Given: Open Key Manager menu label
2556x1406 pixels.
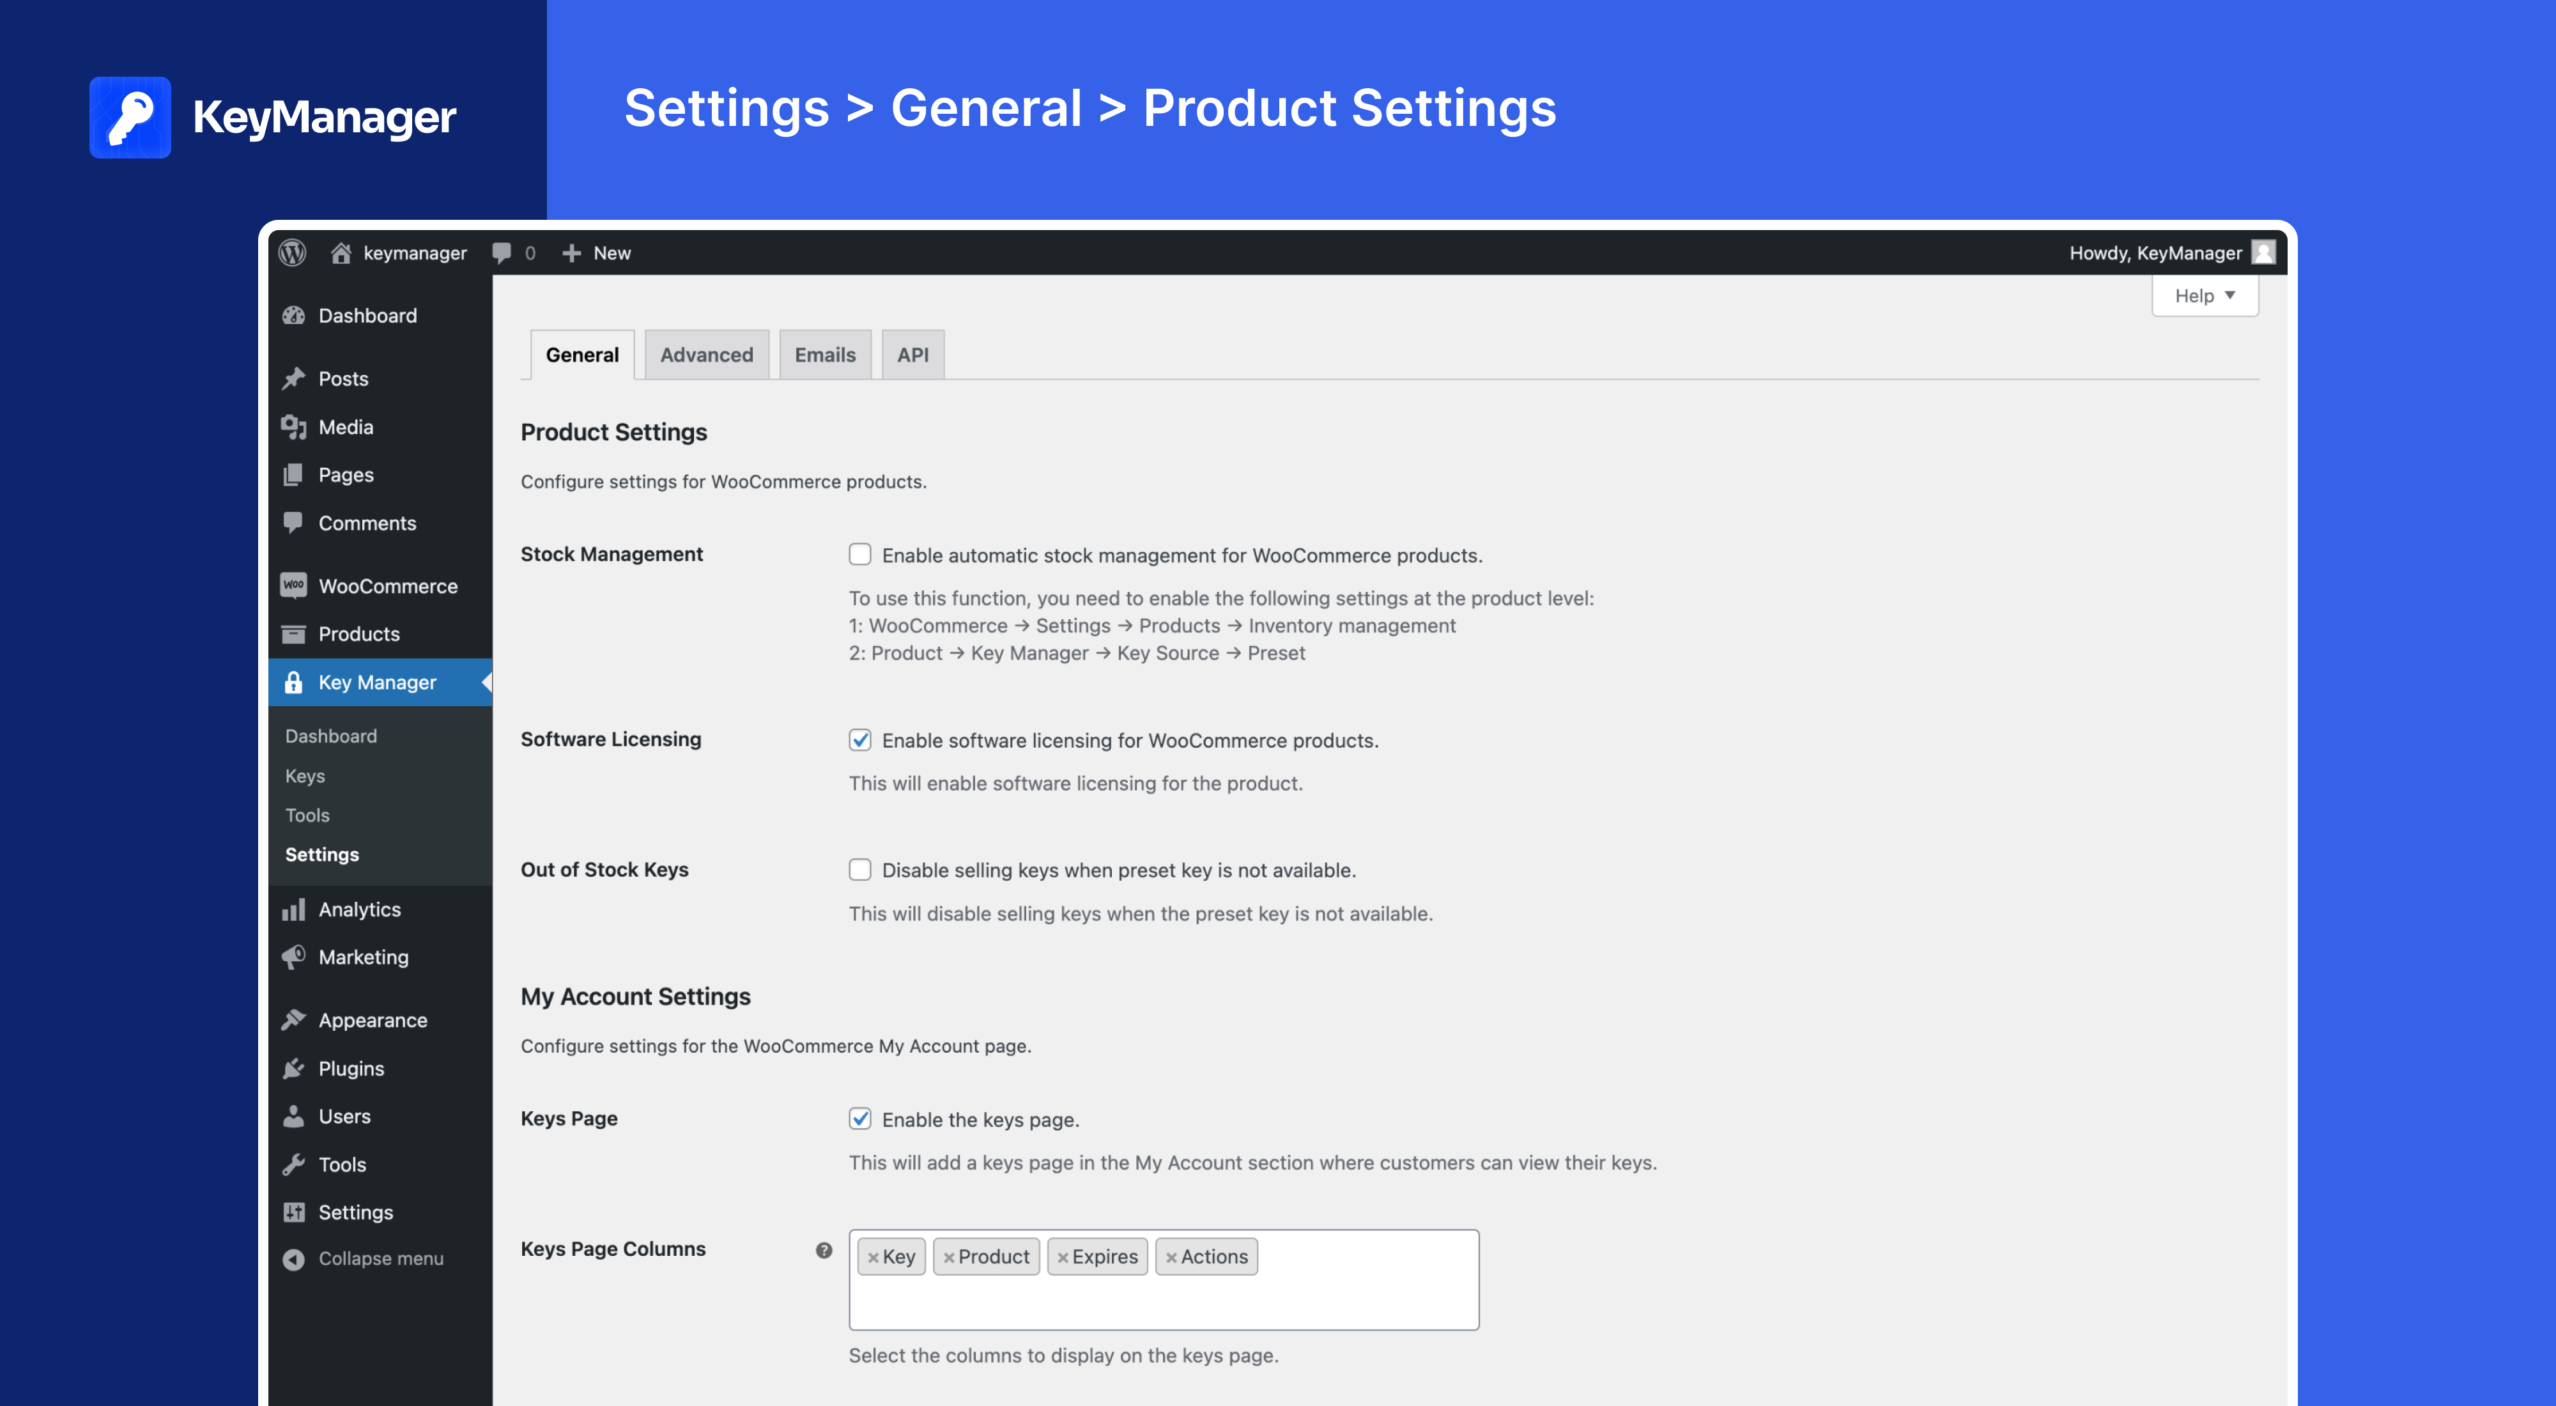Looking at the screenshot, I should pyautogui.click(x=377, y=683).
